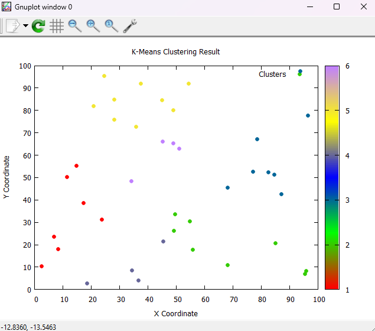Apply previous zoom with minus magnifier
The width and height of the screenshot is (375, 331).
pyautogui.click(x=75, y=25)
